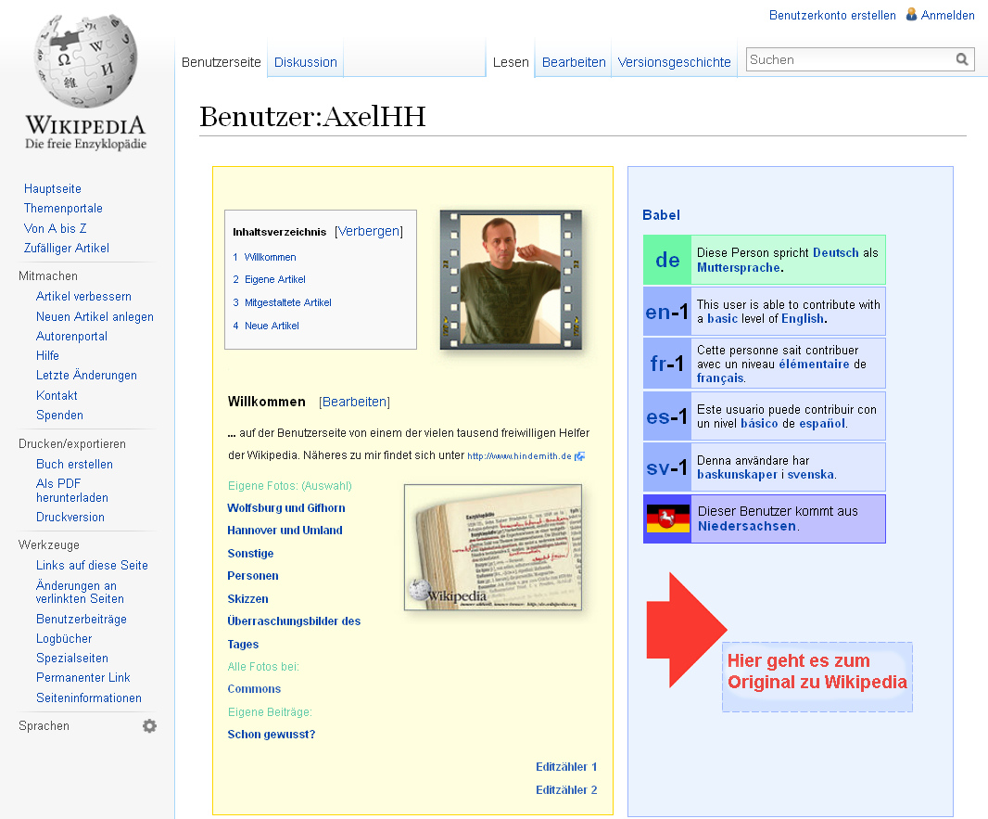Click the Wikipedia globe logo
Viewport: 988px width, 819px height.
point(85,61)
